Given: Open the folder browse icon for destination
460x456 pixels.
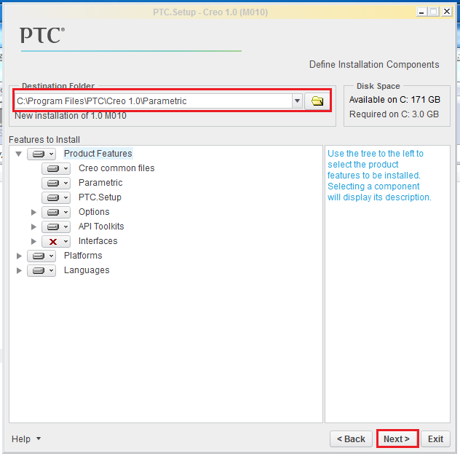Looking at the screenshot, I should [317, 101].
